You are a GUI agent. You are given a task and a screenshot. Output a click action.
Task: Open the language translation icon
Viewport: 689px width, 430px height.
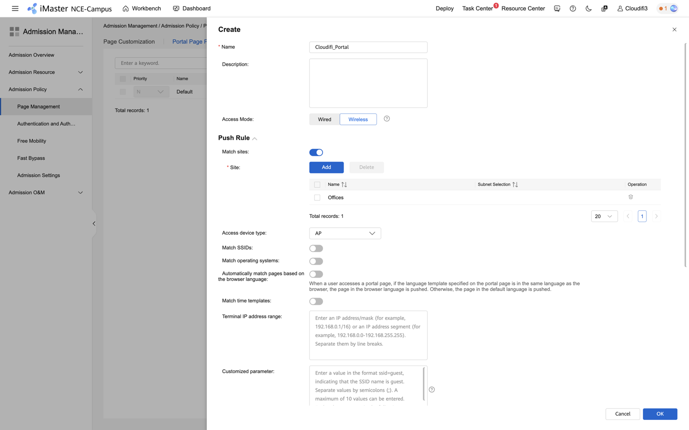(x=604, y=8)
